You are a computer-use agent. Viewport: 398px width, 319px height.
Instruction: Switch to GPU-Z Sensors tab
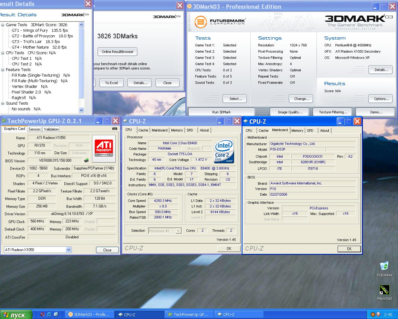[35, 129]
